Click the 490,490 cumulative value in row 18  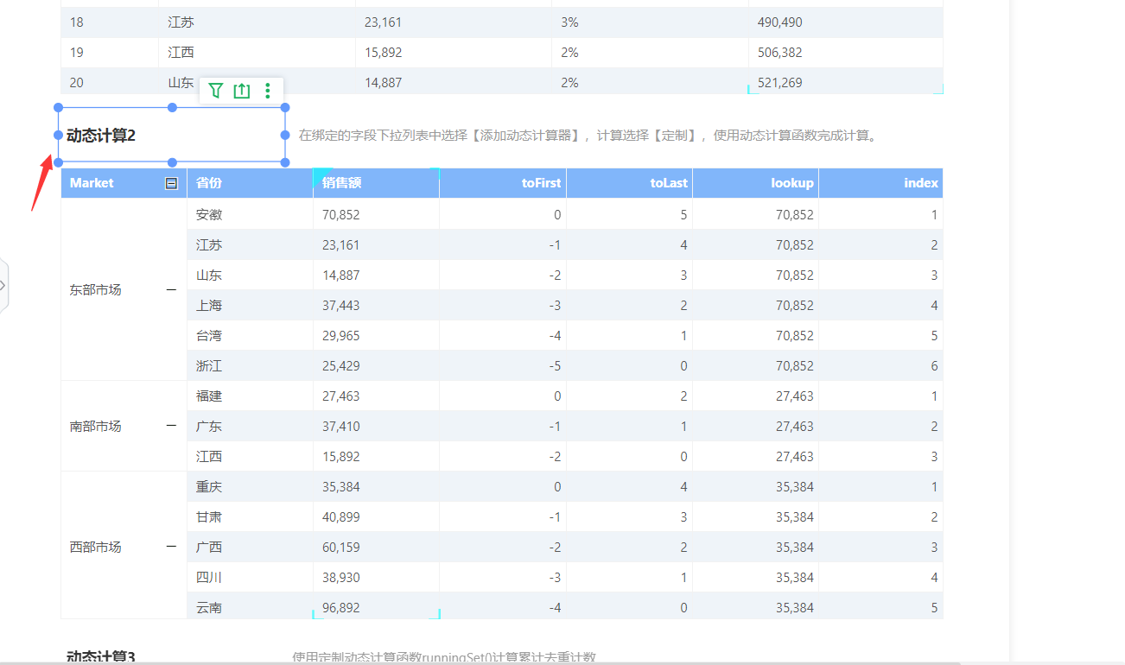click(x=779, y=22)
